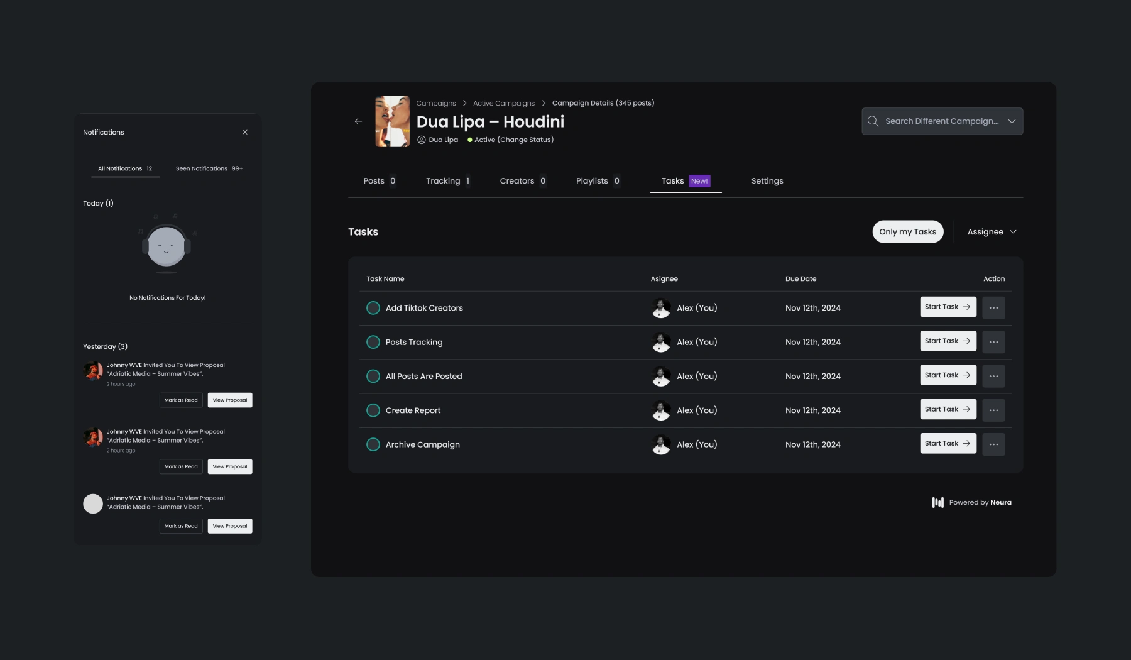Screen dimensions: 1131x660
Task: View Proposal on third Johnny WVE notification
Action: tap(230, 526)
